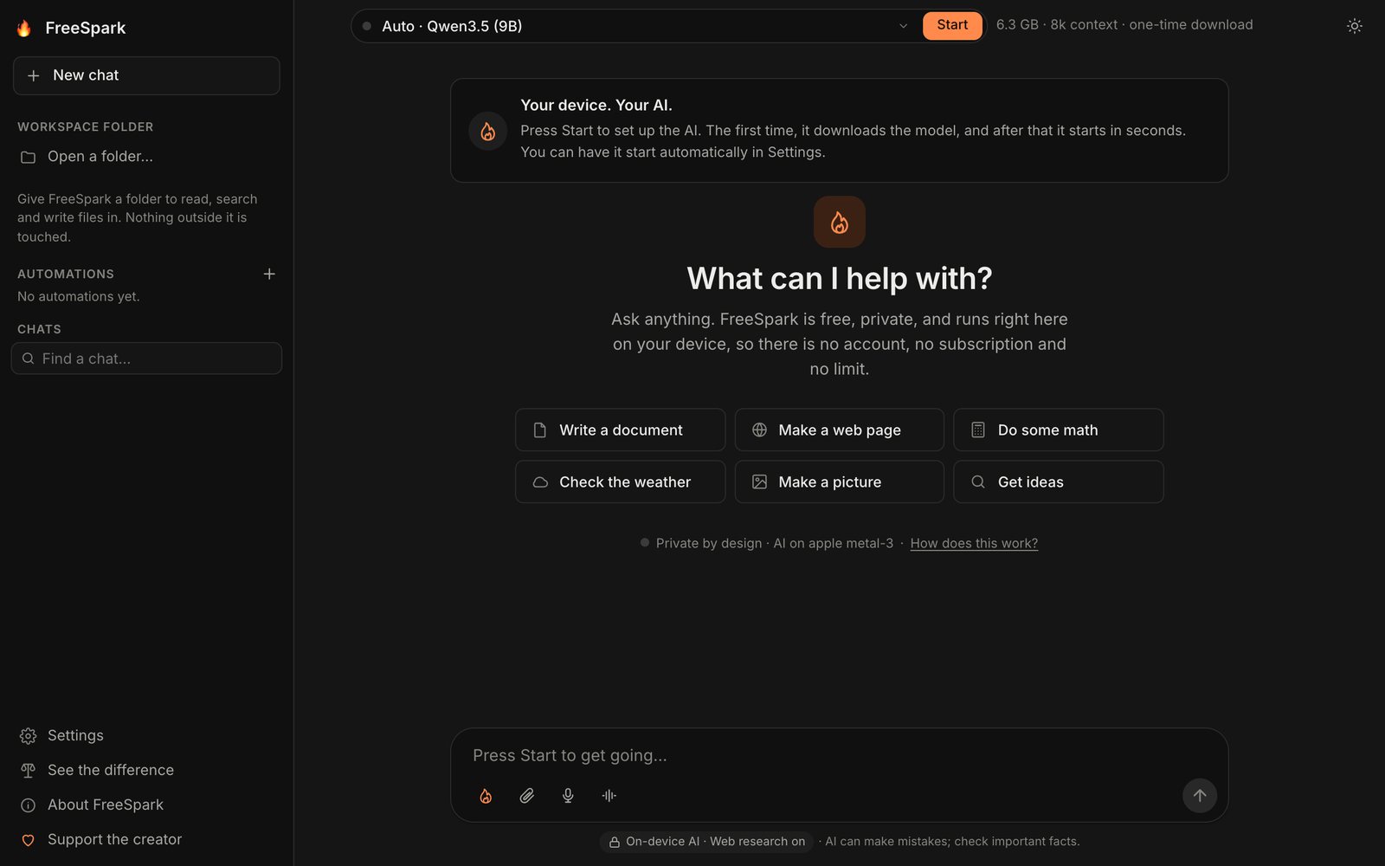Viewport: 1385px width, 866px height.
Task: Open See the difference page
Action: pos(146,770)
